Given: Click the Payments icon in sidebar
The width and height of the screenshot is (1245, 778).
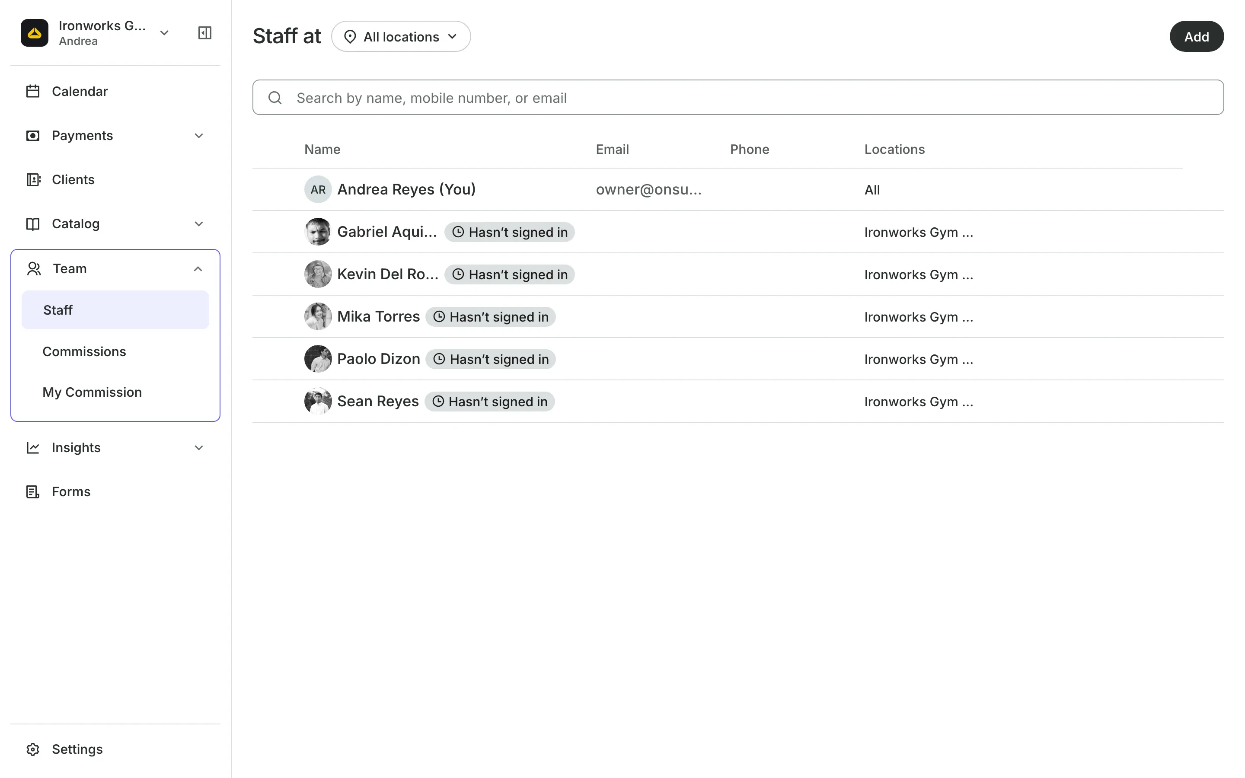Looking at the screenshot, I should click(33, 135).
